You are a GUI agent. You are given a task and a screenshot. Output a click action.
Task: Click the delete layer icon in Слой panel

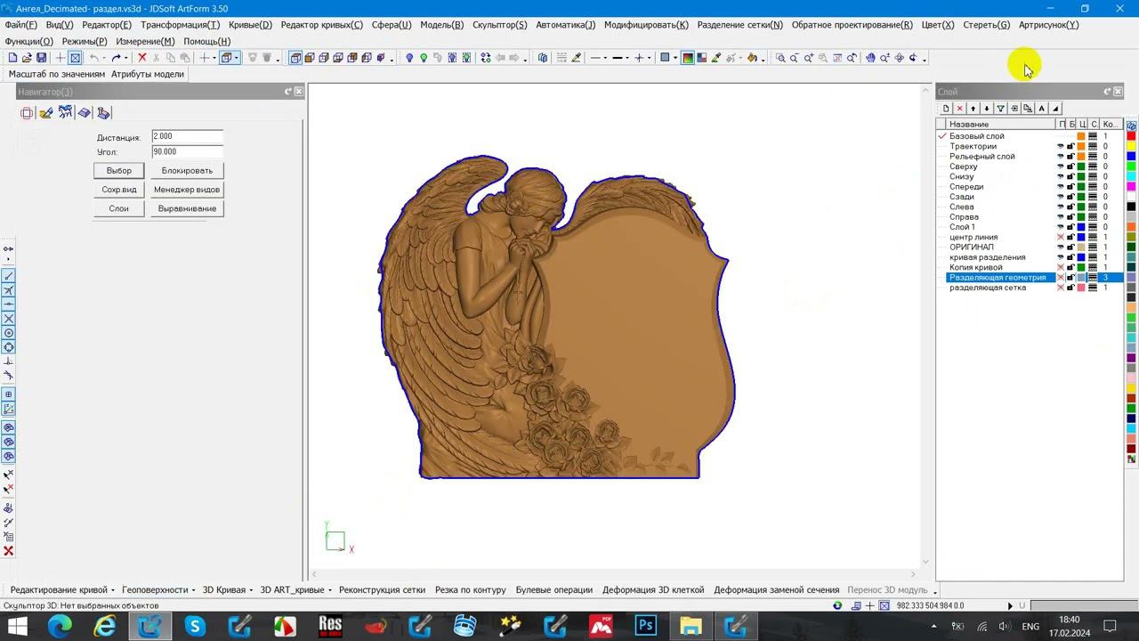[959, 109]
